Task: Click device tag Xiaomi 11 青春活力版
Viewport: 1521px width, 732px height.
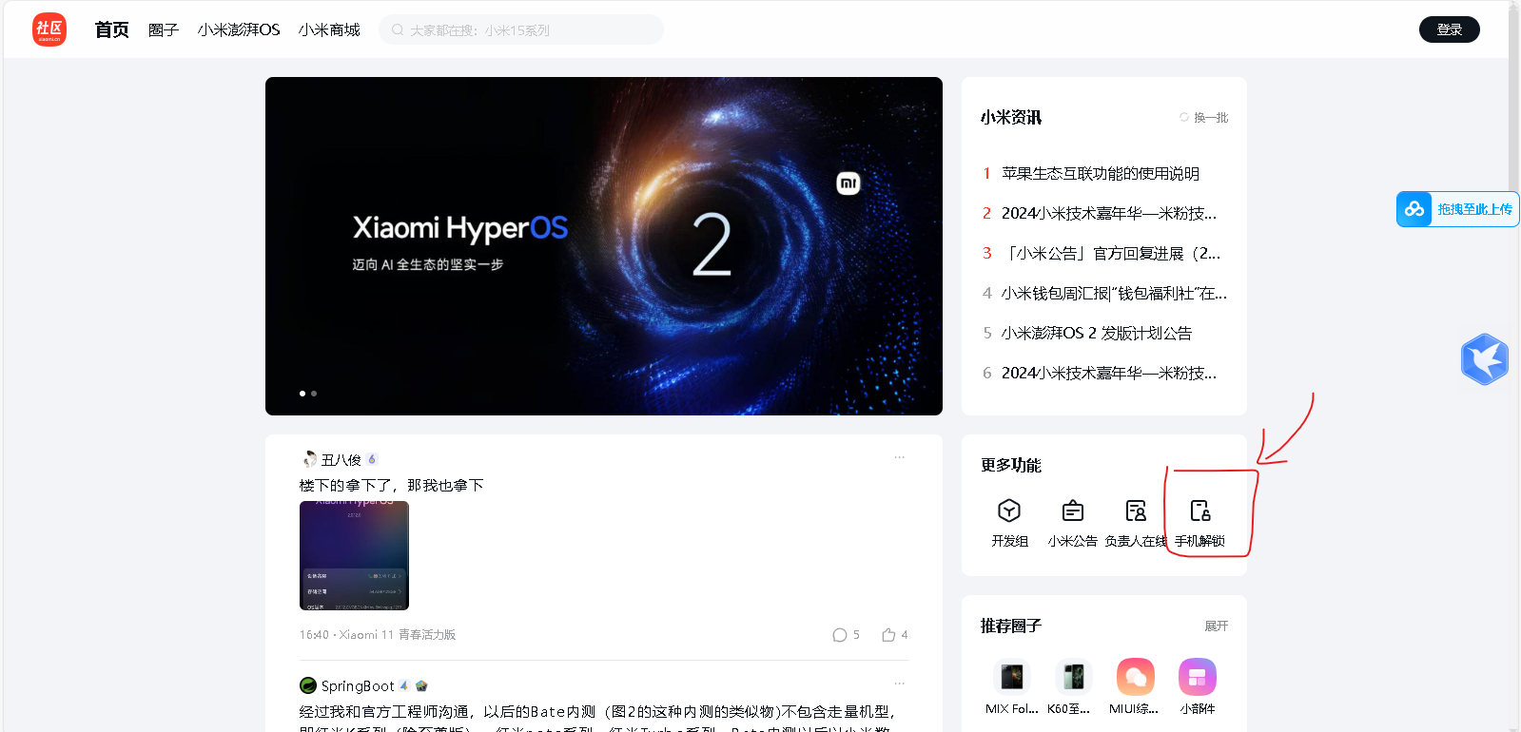Action: pos(398,635)
